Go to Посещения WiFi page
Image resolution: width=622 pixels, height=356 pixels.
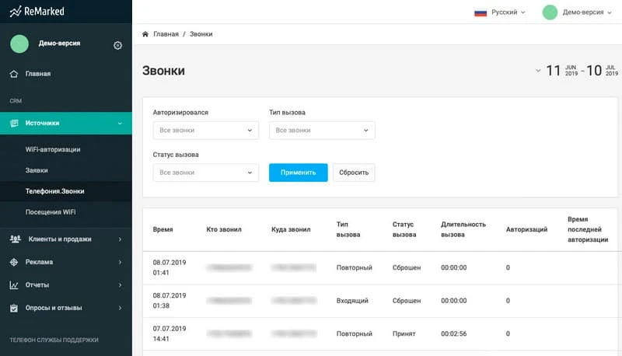pos(51,211)
